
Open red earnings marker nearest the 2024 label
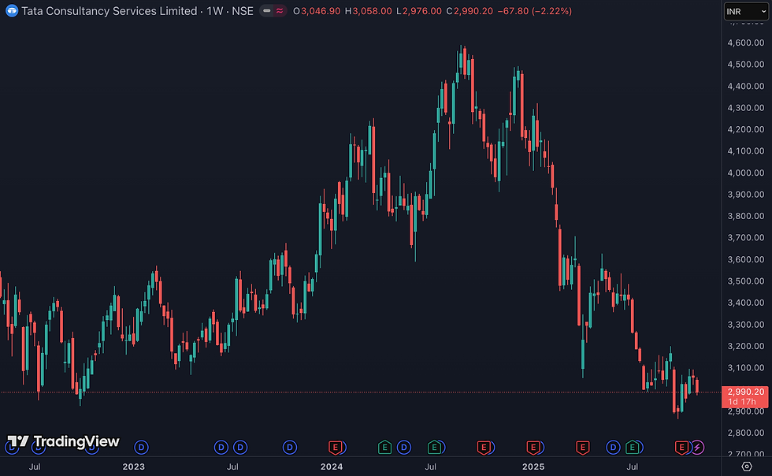point(336,448)
